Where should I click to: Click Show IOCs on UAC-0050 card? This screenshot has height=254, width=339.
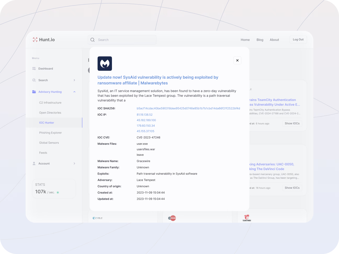[x=292, y=188]
